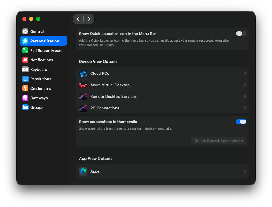Viewport: 272px width, 207px height.
Task: Open Notifications bell icon in sidebar
Action: pyautogui.click(x=25, y=60)
